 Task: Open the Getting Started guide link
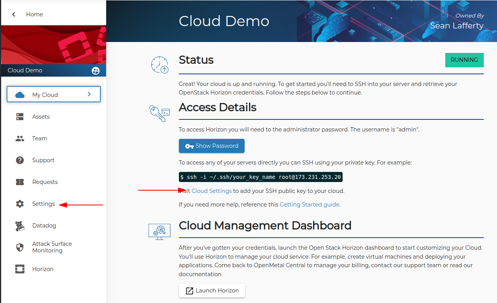[310, 205]
